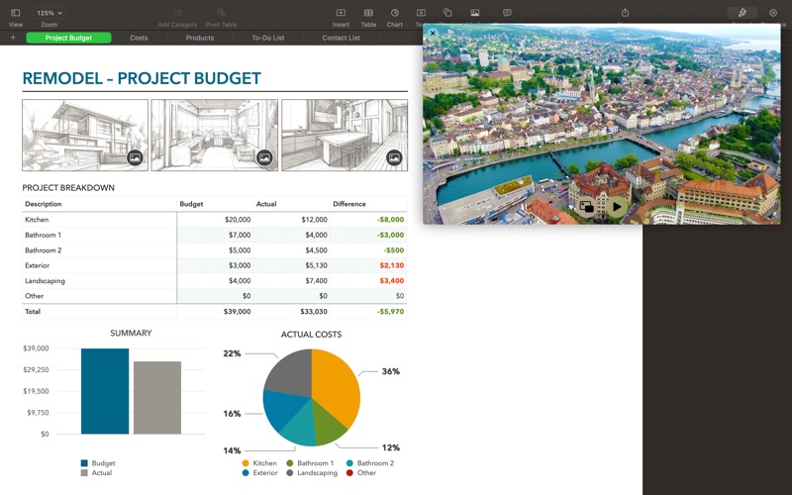Open the View sidebar options

[15, 13]
